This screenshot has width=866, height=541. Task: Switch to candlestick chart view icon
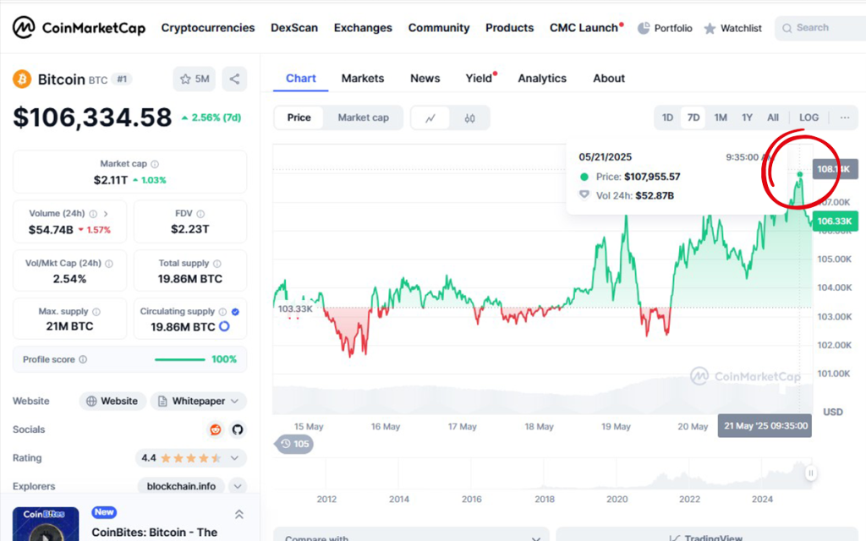tap(469, 118)
